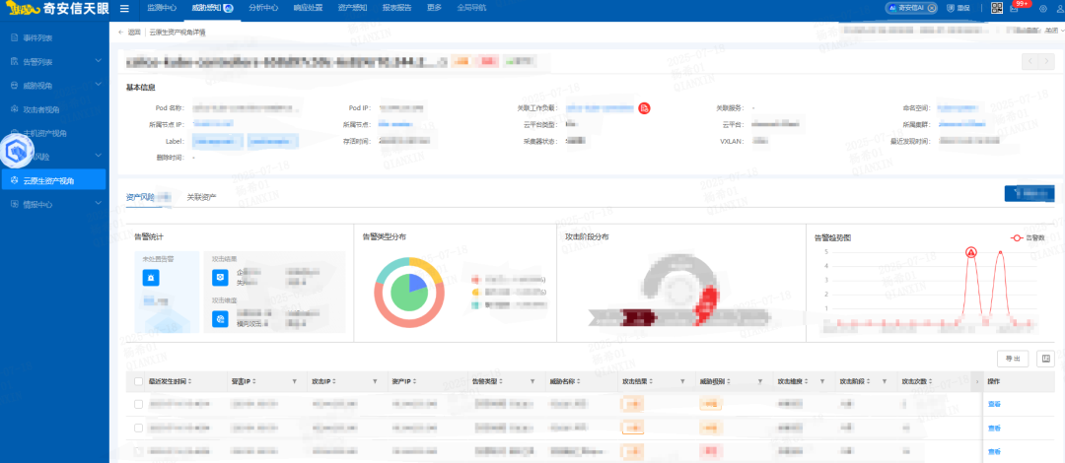Click 查看 in the third alert row
1065x463 pixels.
(994, 451)
